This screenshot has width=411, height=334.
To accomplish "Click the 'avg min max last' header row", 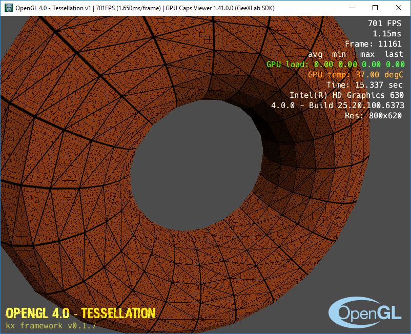I will tap(356, 54).
